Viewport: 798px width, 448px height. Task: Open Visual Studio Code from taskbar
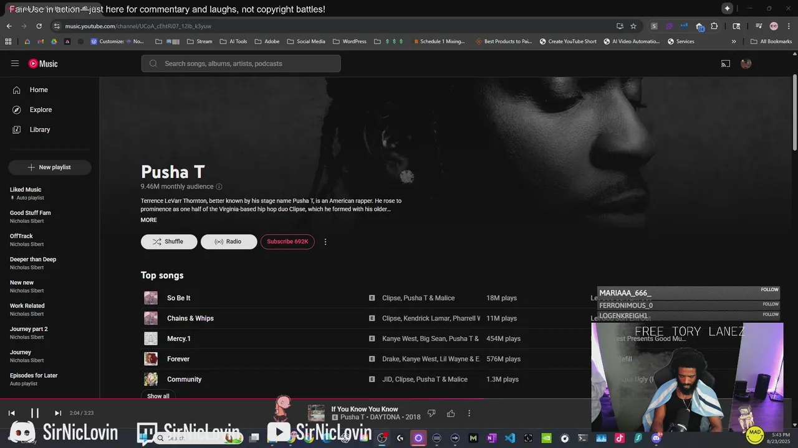click(x=510, y=438)
